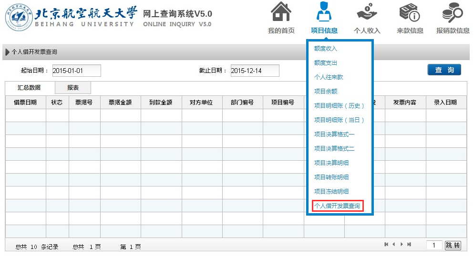
Task: Switch to the 汇总数据 tab
Action: pyautogui.click(x=29, y=88)
